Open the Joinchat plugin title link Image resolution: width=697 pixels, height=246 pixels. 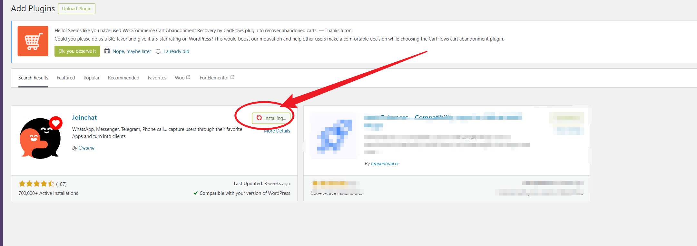tap(84, 117)
